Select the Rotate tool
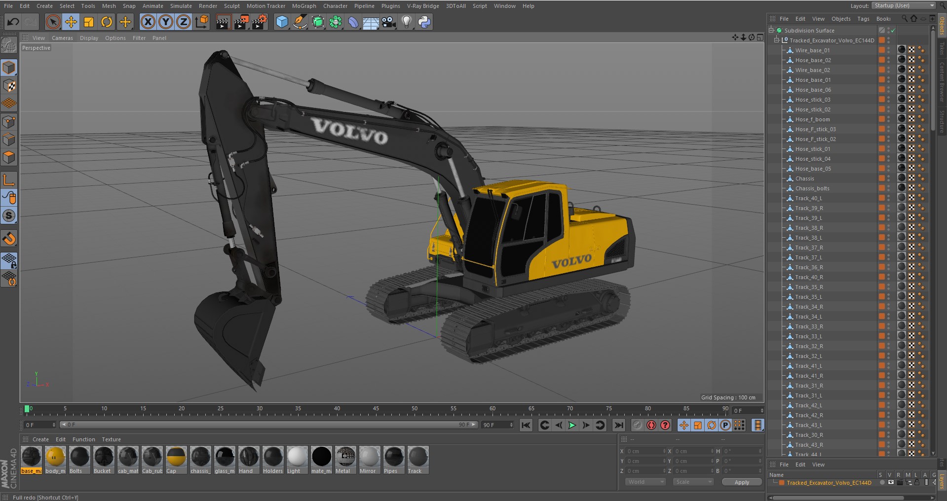947x501 pixels. pos(107,22)
